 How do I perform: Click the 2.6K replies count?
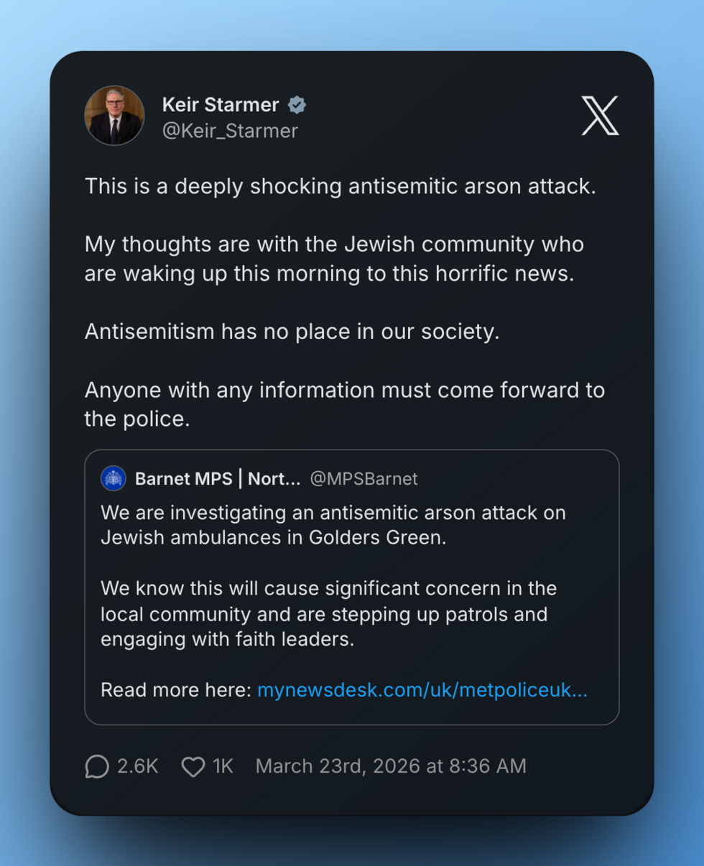pos(139,767)
